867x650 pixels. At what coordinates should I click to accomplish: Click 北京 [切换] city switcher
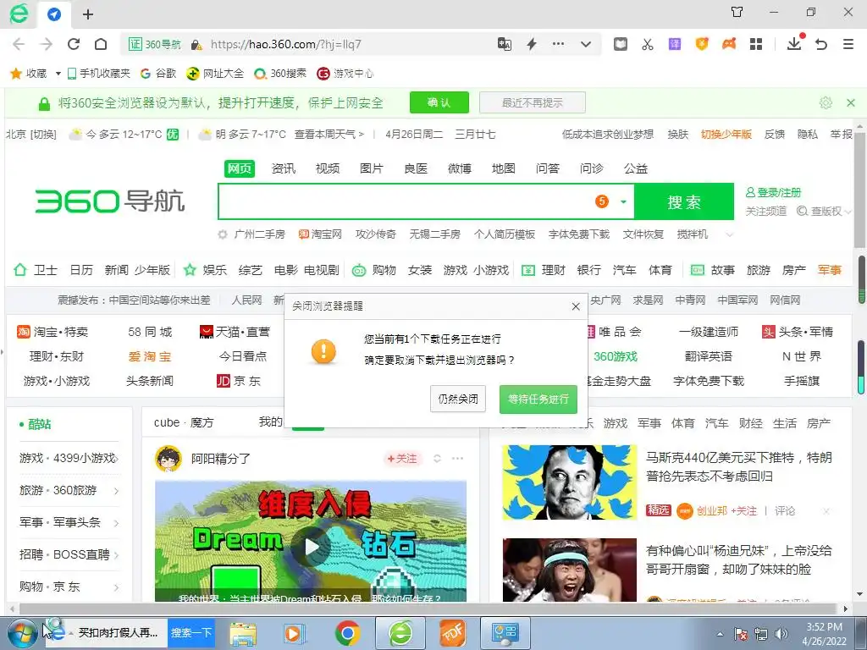pos(31,135)
